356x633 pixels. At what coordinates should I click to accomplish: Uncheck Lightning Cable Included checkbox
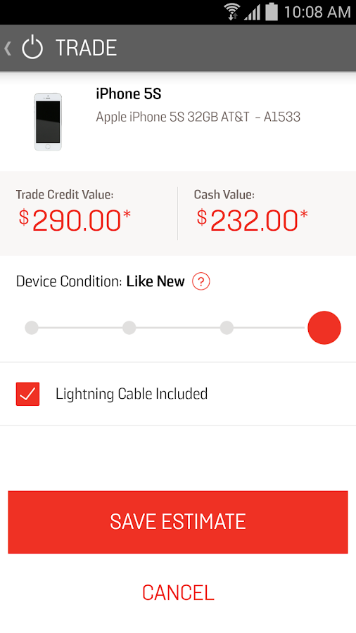point(28,394)
